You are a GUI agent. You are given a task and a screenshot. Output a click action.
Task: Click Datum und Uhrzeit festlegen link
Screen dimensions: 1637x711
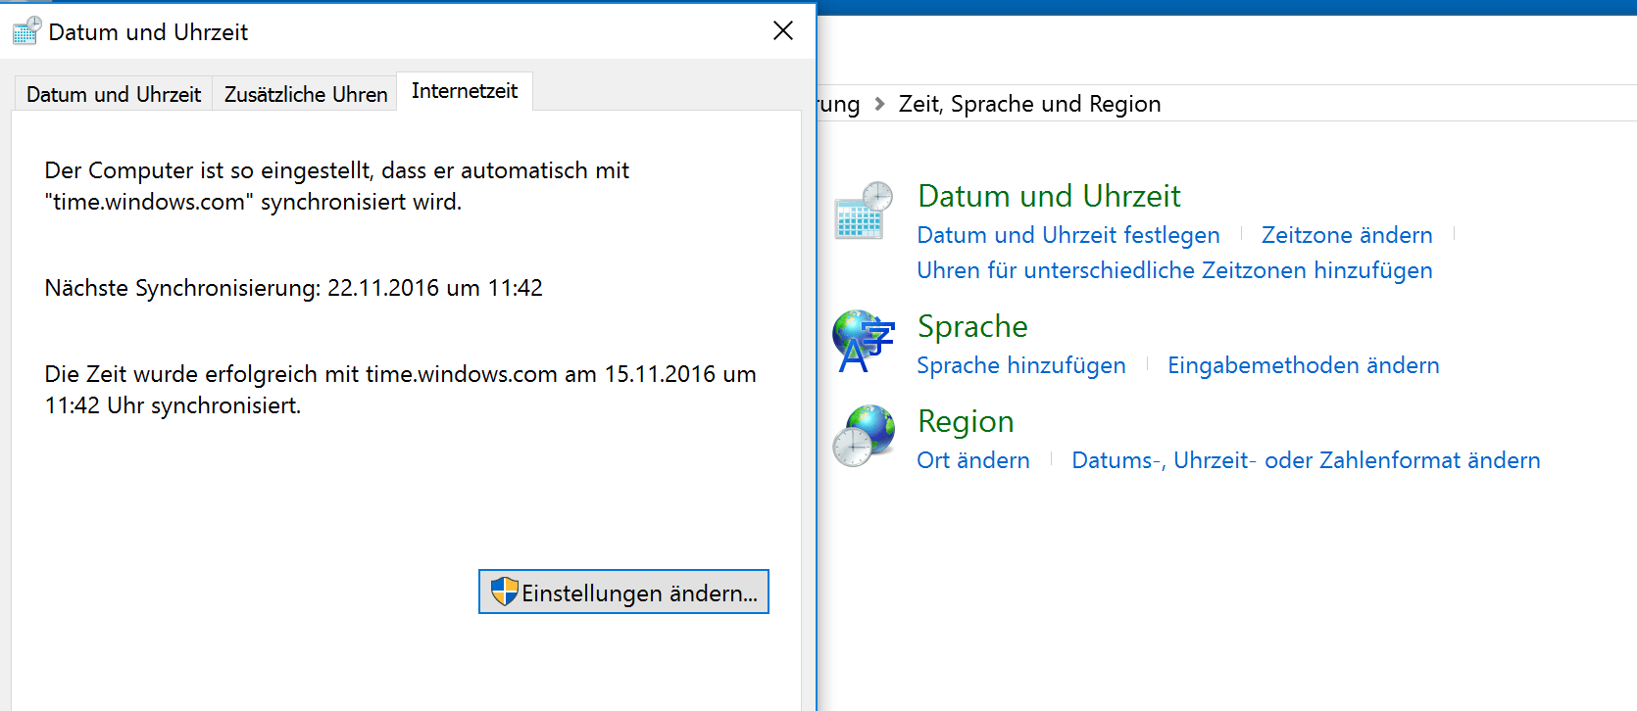tap(1068, 235)
